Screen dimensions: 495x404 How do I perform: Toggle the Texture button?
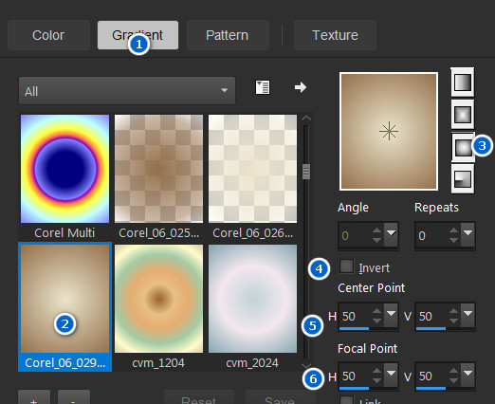pos(335,35)
